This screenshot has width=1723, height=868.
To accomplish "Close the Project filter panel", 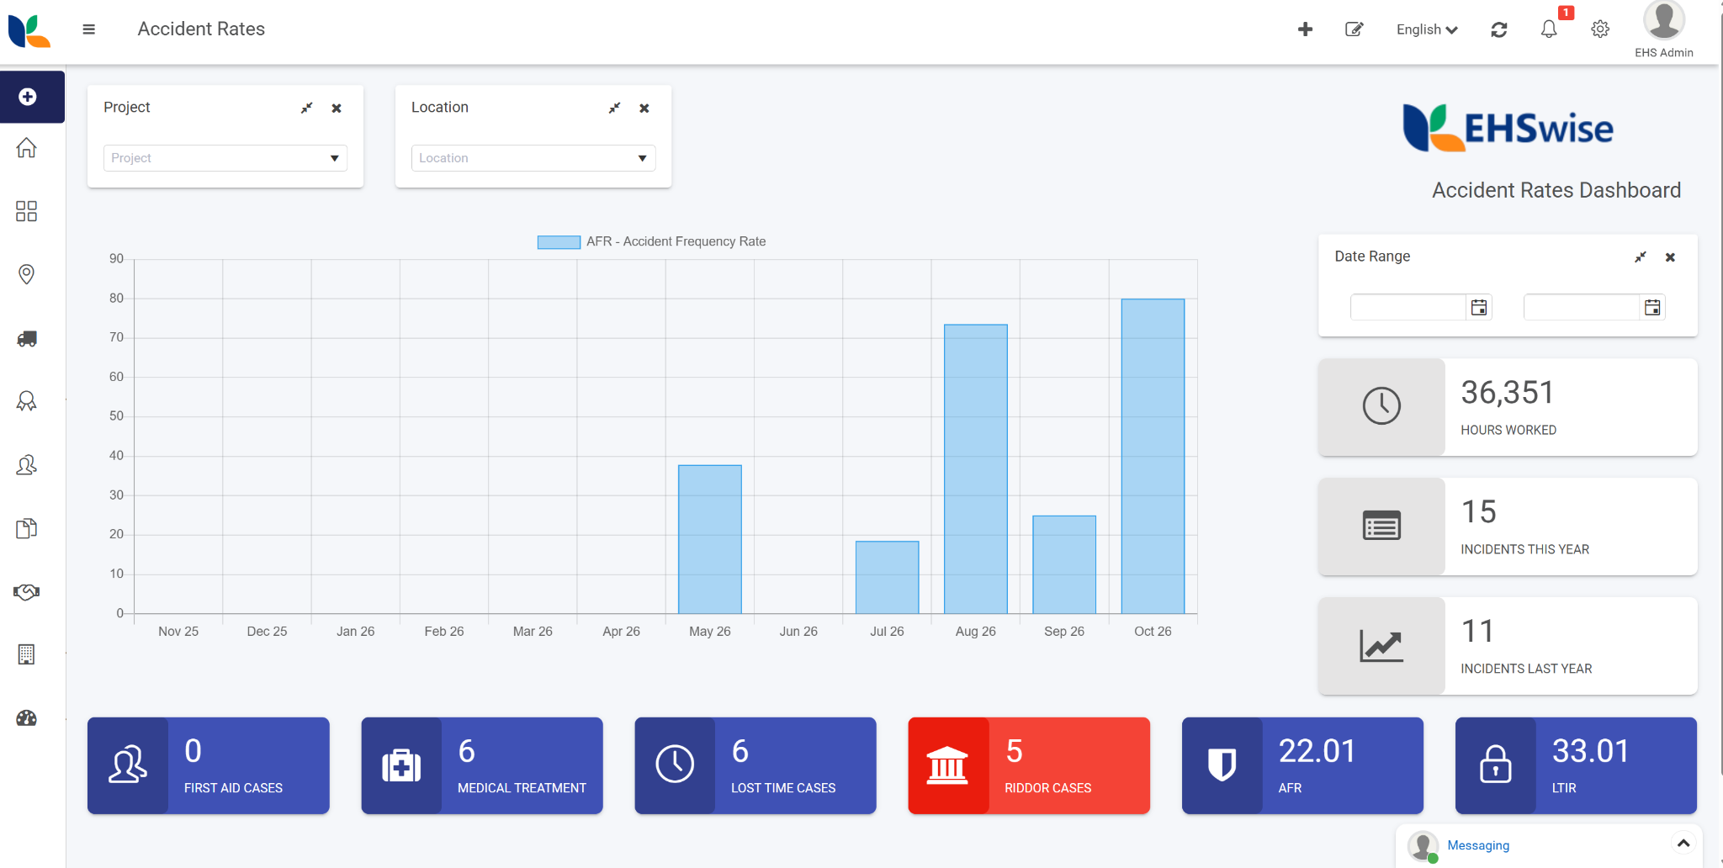I will tap(337, 108).
